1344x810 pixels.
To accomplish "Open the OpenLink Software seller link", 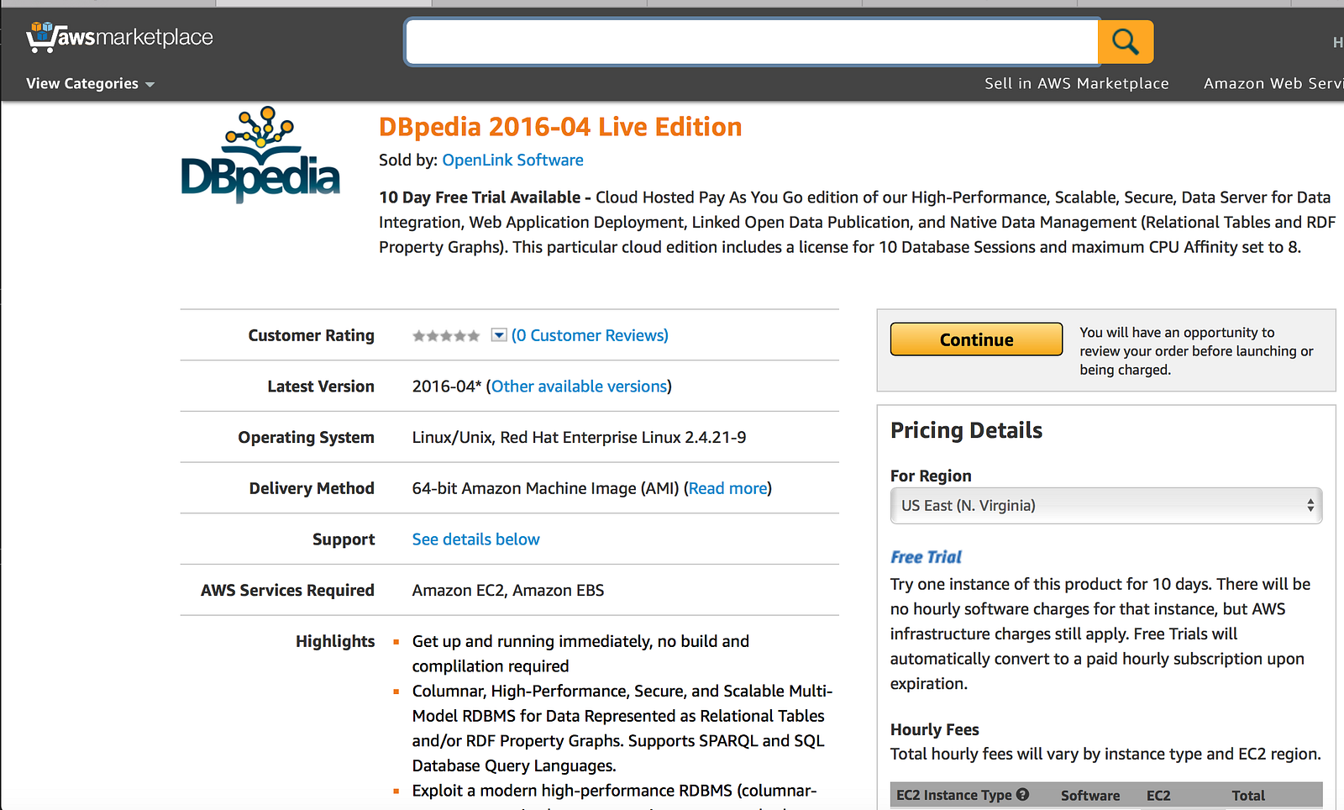I will point(512,160).
